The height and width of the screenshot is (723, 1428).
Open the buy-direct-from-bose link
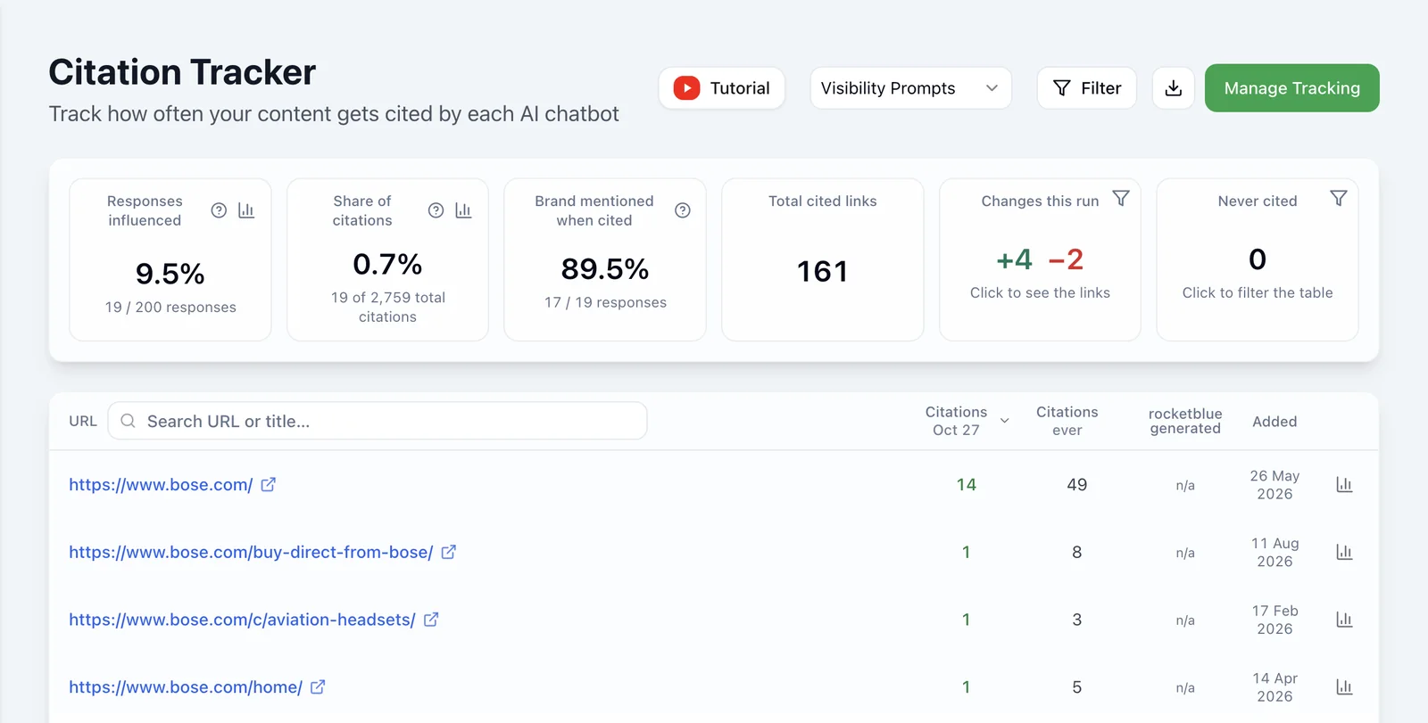(251, 553)
